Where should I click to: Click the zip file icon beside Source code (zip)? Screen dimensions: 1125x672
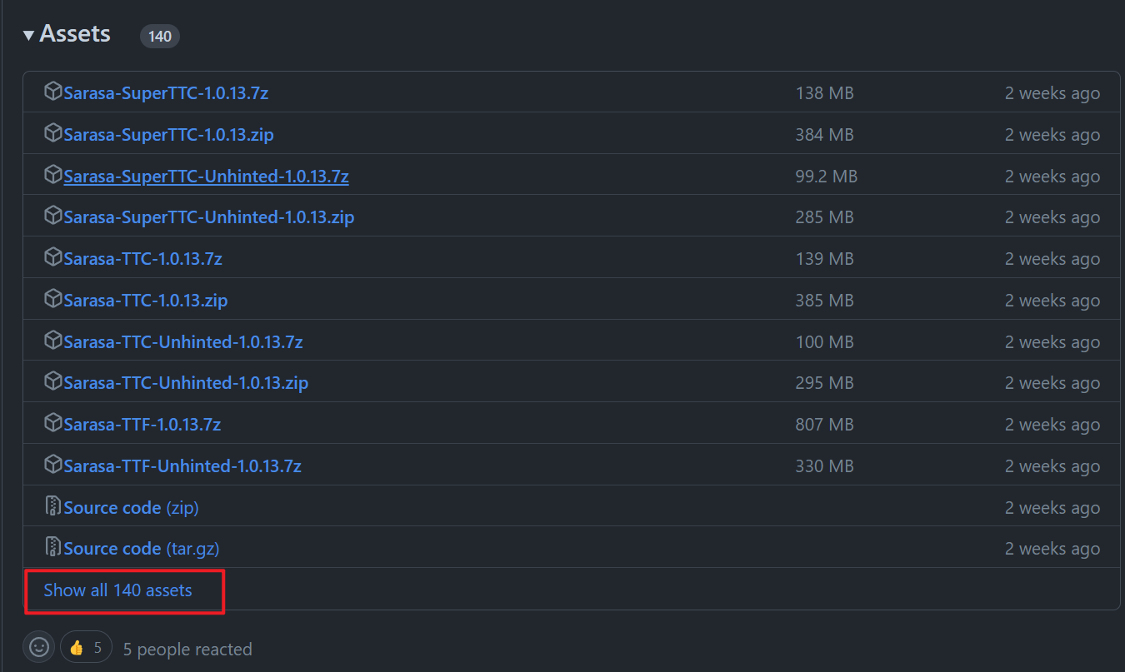click(x=53, y=506)
